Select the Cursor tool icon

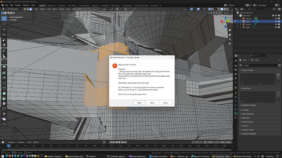point(4,24)
